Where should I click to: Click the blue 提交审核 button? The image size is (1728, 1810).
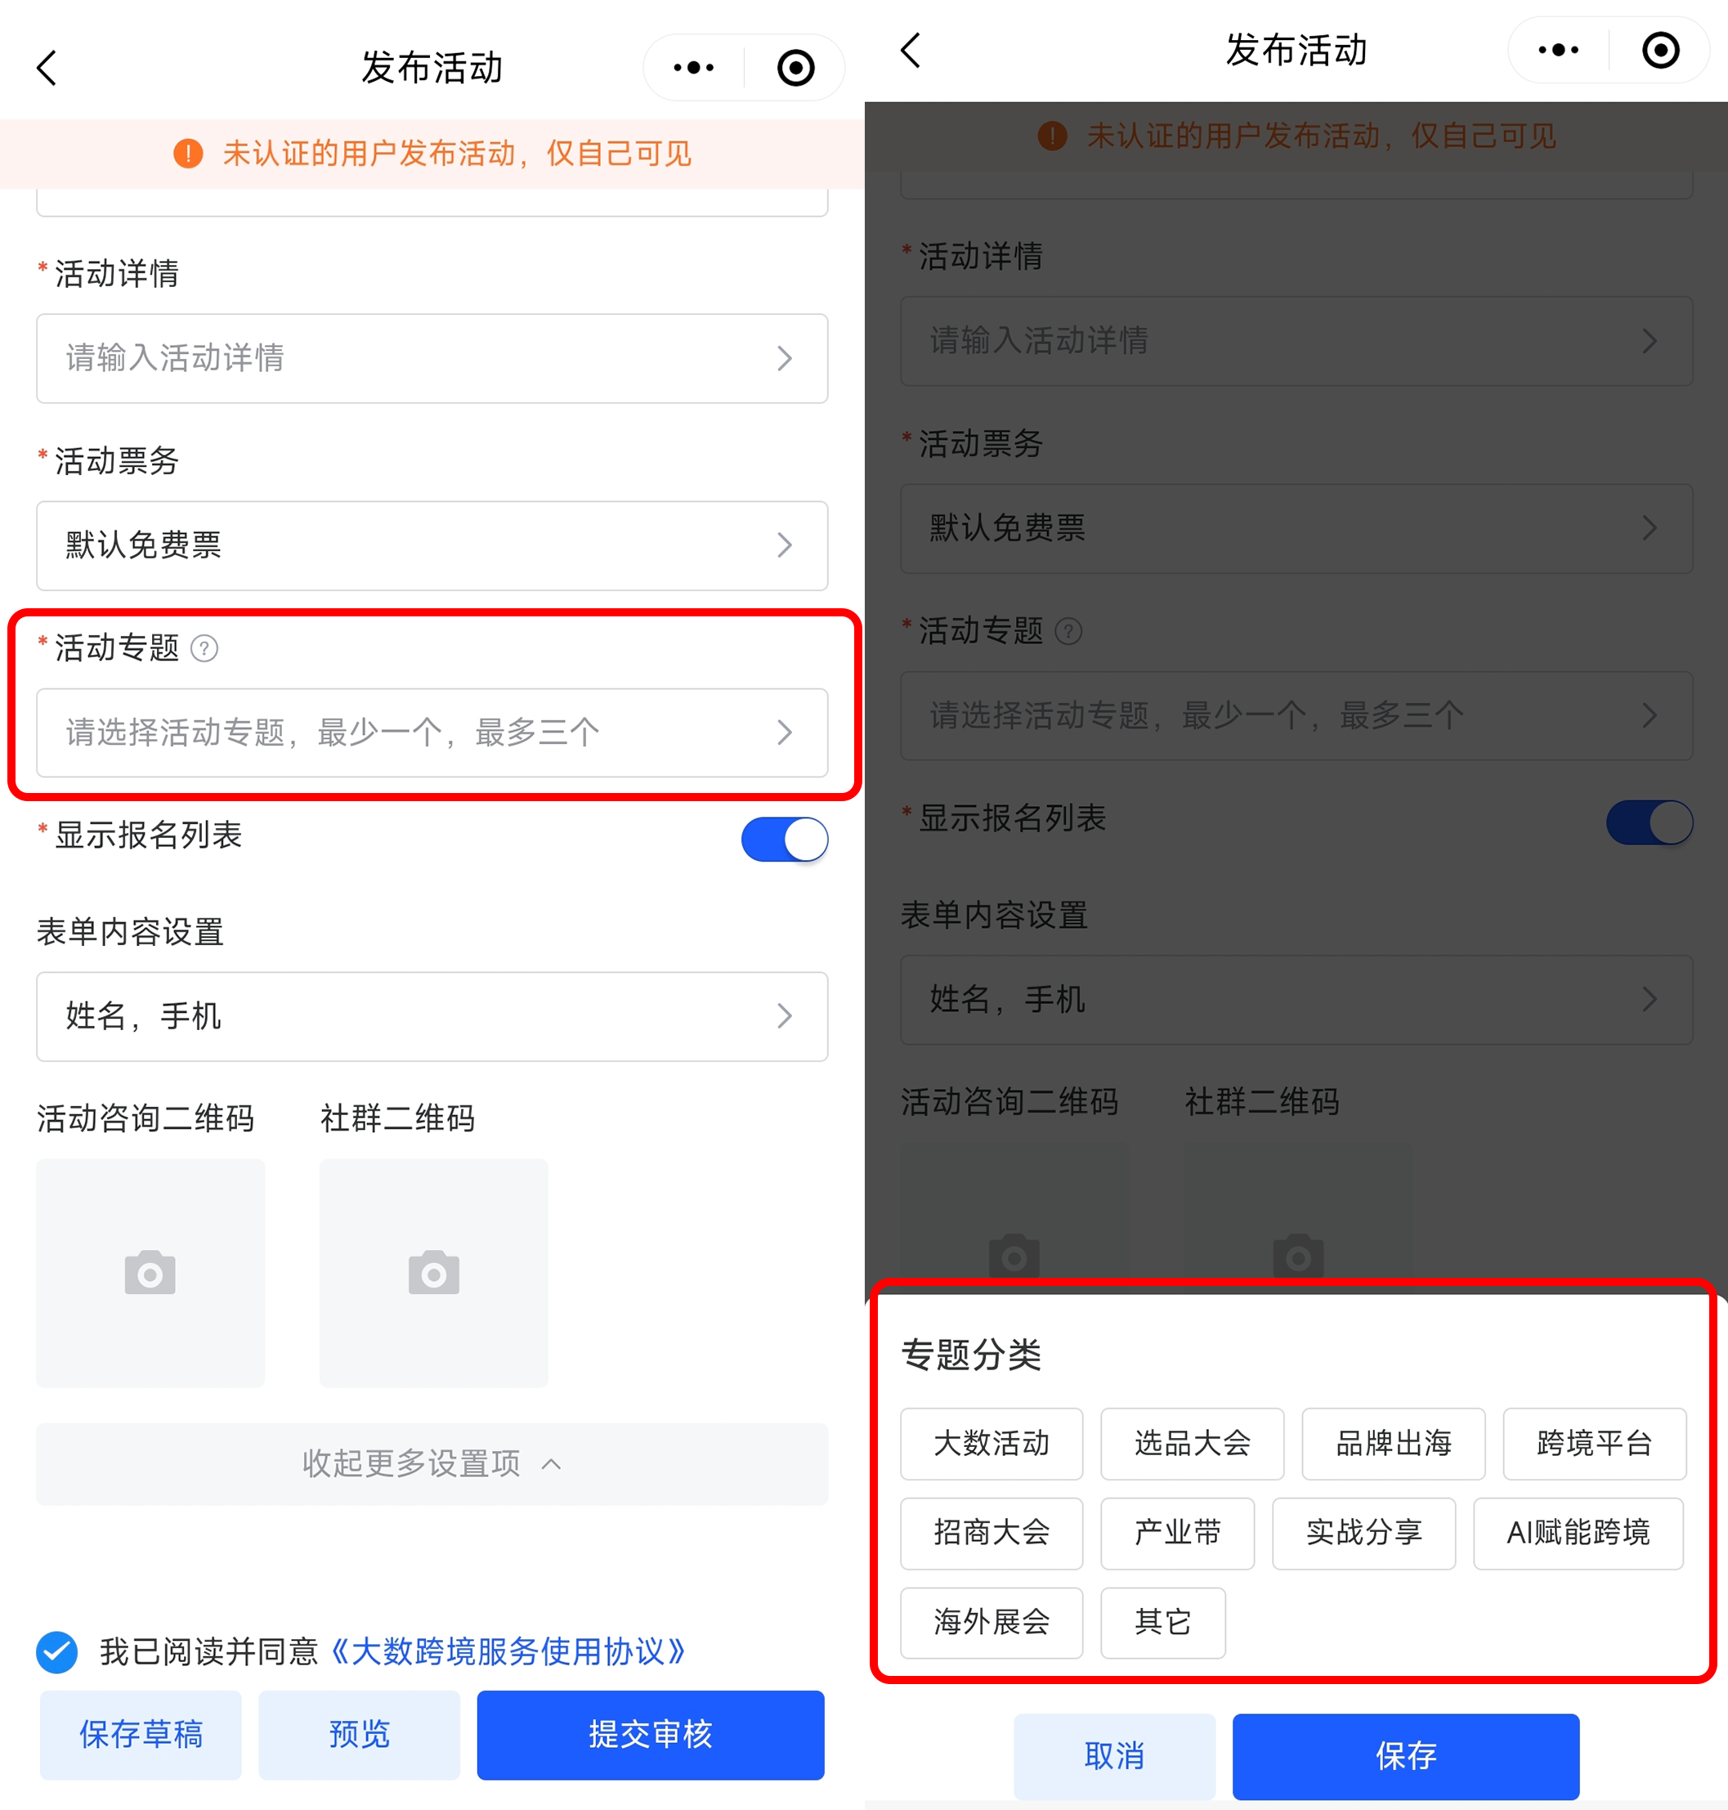point(651,1735)
